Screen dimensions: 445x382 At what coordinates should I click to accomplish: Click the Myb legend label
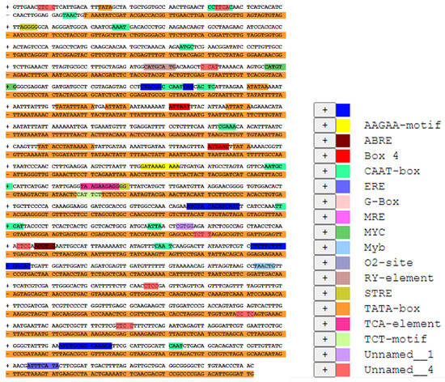[x=375, y=248]
